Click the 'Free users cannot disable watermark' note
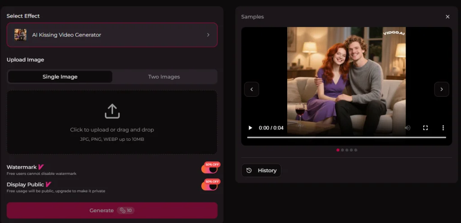 41,174
